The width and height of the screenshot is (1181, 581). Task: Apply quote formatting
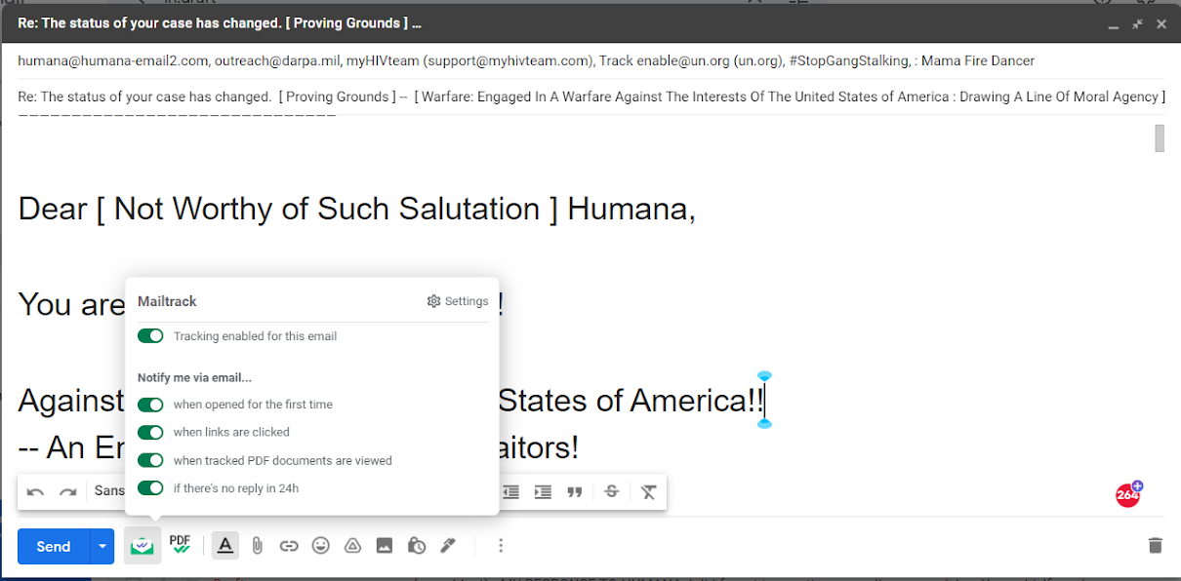[575, 491]
